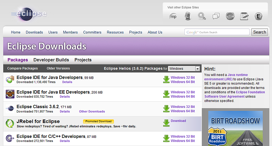Open the Members menu item
Screen dimensions: 272x146
(70, 32)
